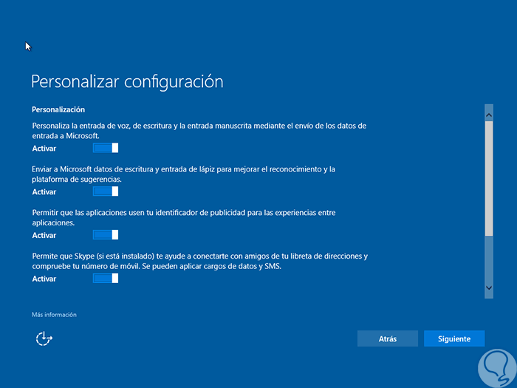Toggle the advertising identifier switch

106,235
